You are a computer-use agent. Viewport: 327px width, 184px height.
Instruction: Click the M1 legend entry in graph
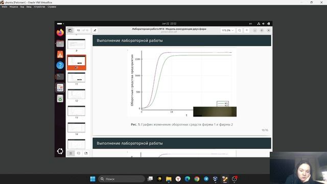pyautogui.click(x=223, y=103)
